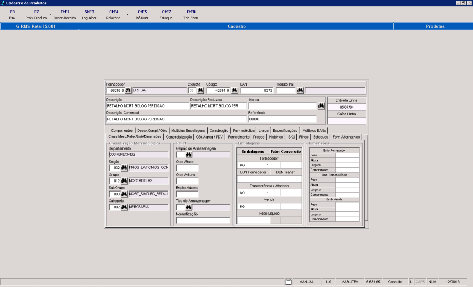Click the Referência input field

282,119
